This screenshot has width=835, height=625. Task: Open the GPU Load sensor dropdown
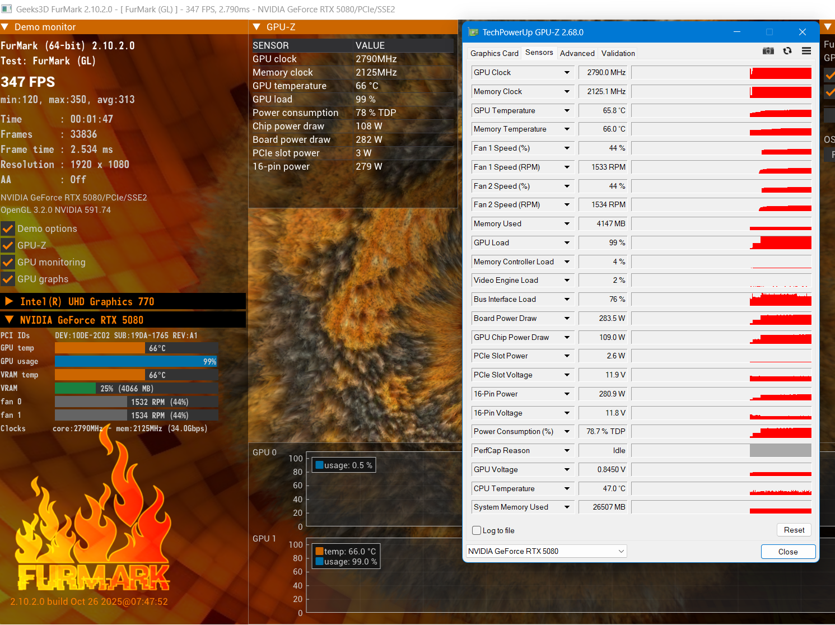(x=567, y=242)
